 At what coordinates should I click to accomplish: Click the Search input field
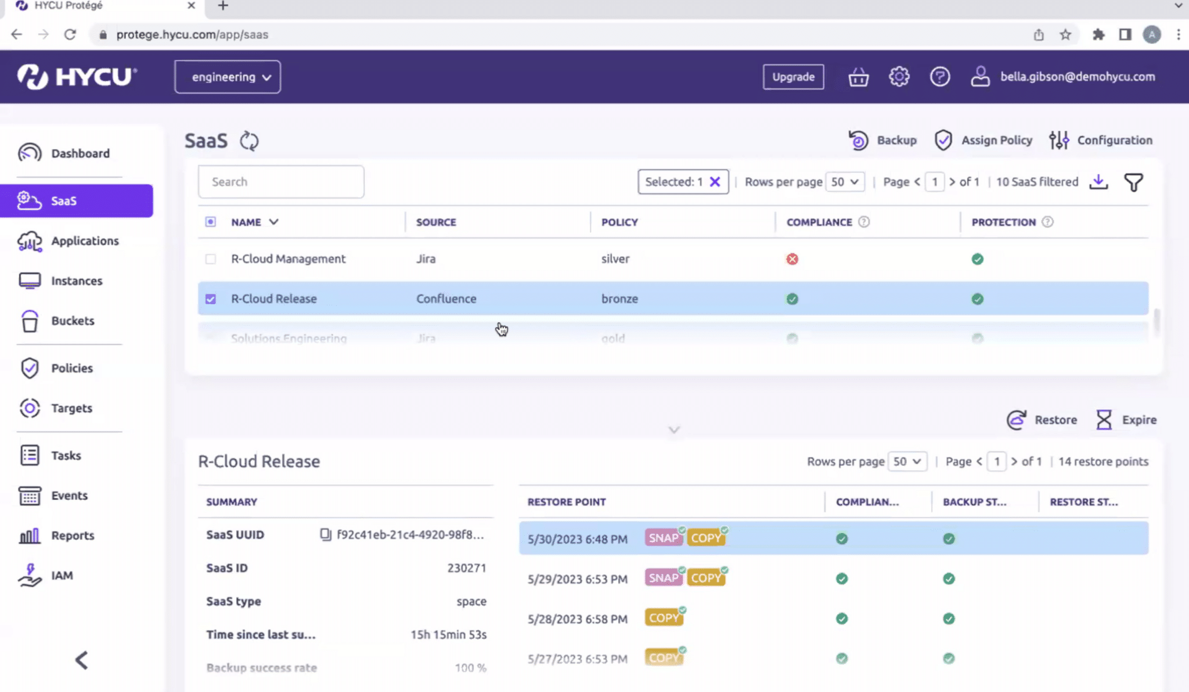[x=281, y=182]
